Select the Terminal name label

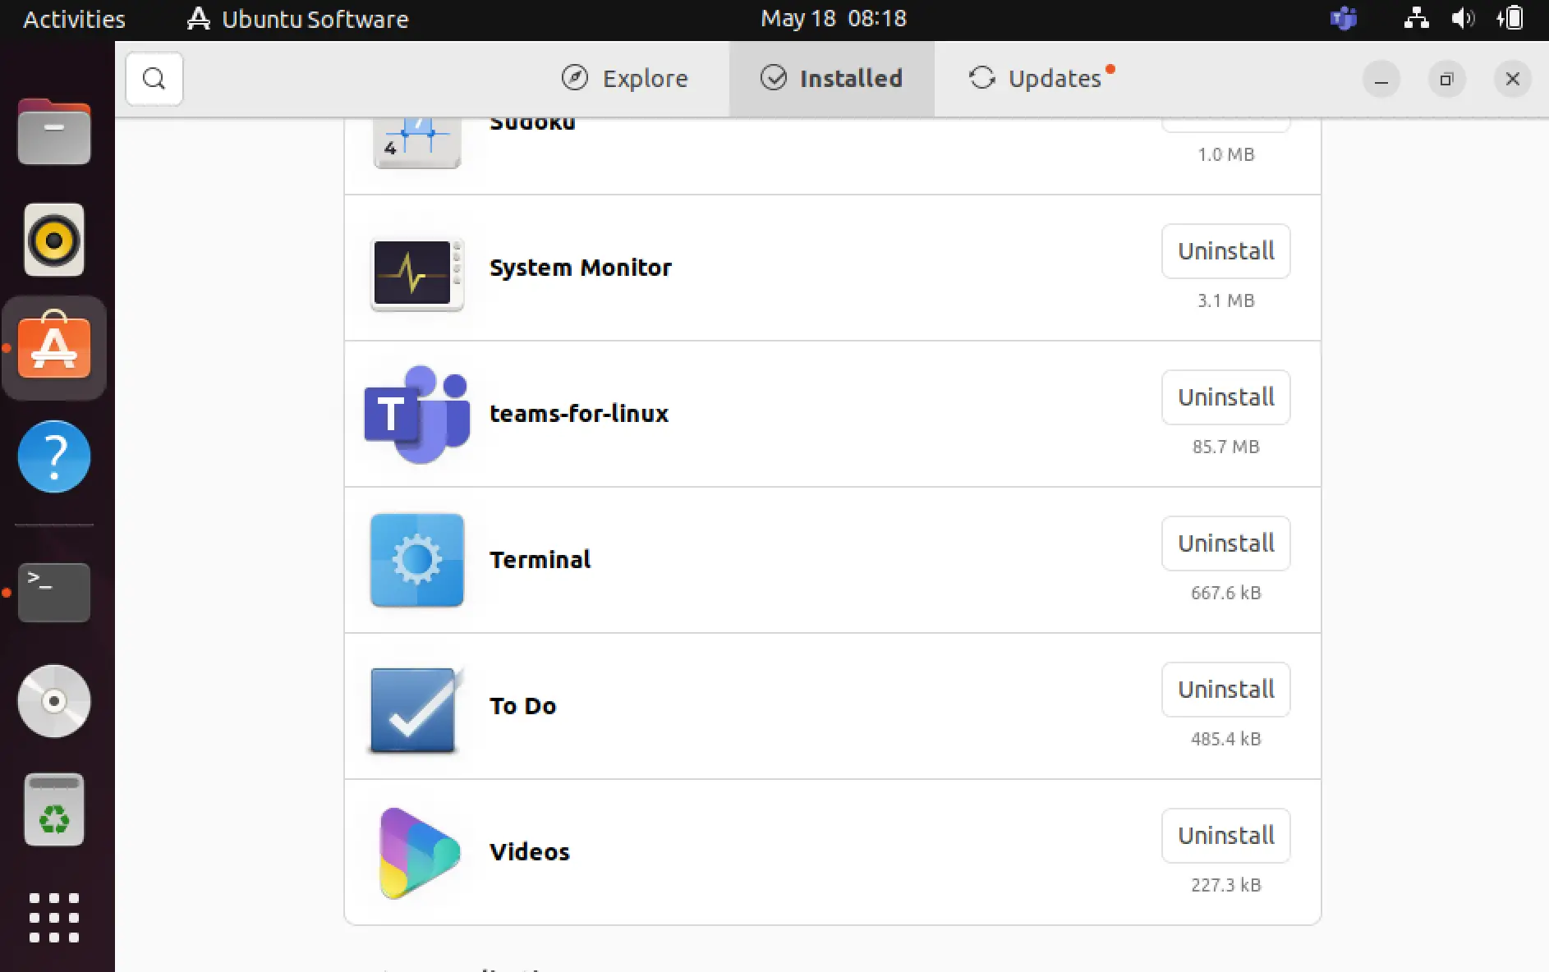click(x=540, y=560)
